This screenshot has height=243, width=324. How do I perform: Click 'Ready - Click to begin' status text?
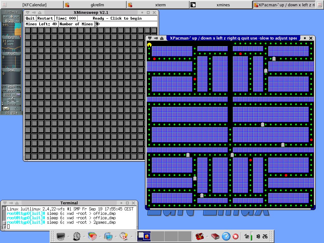point(117,18)
